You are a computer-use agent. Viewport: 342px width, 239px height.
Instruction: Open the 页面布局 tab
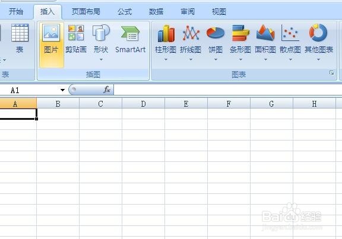coord(86,11)
